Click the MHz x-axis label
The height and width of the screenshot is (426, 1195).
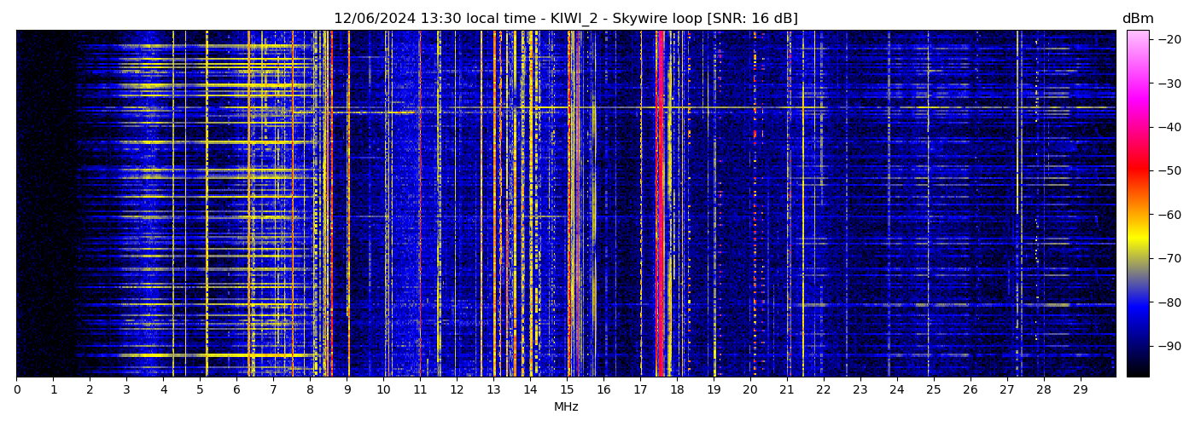(566, 407)
